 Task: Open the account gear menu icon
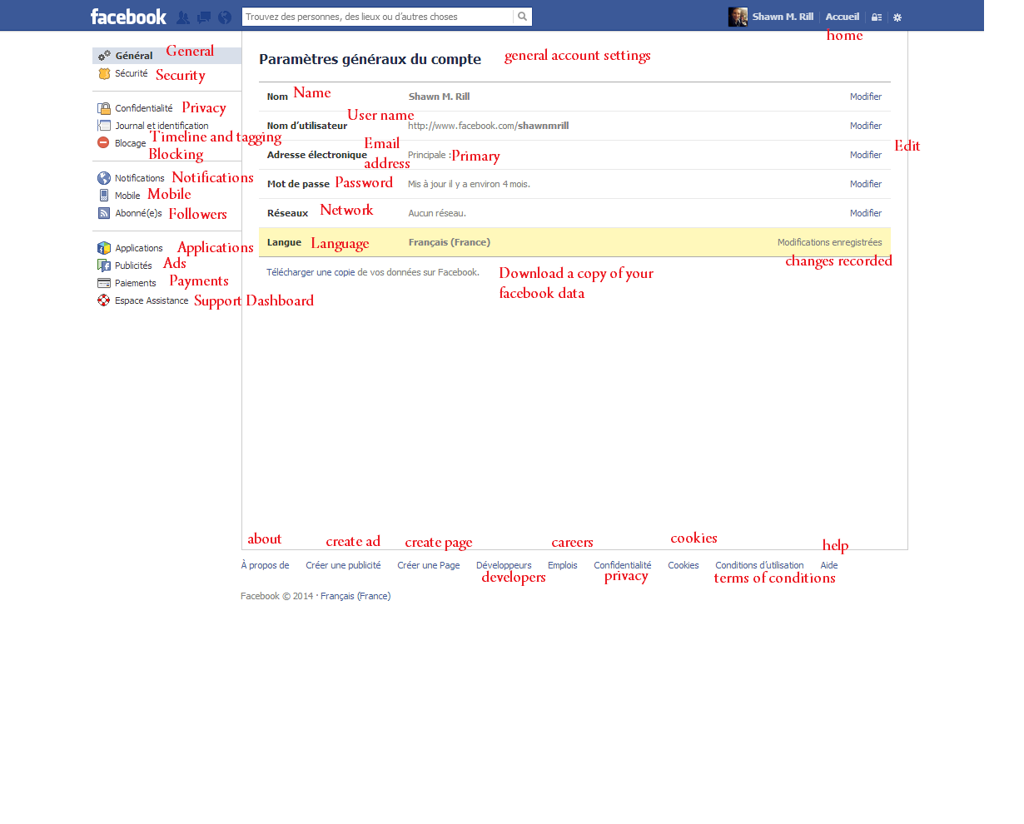click(897, 17)
